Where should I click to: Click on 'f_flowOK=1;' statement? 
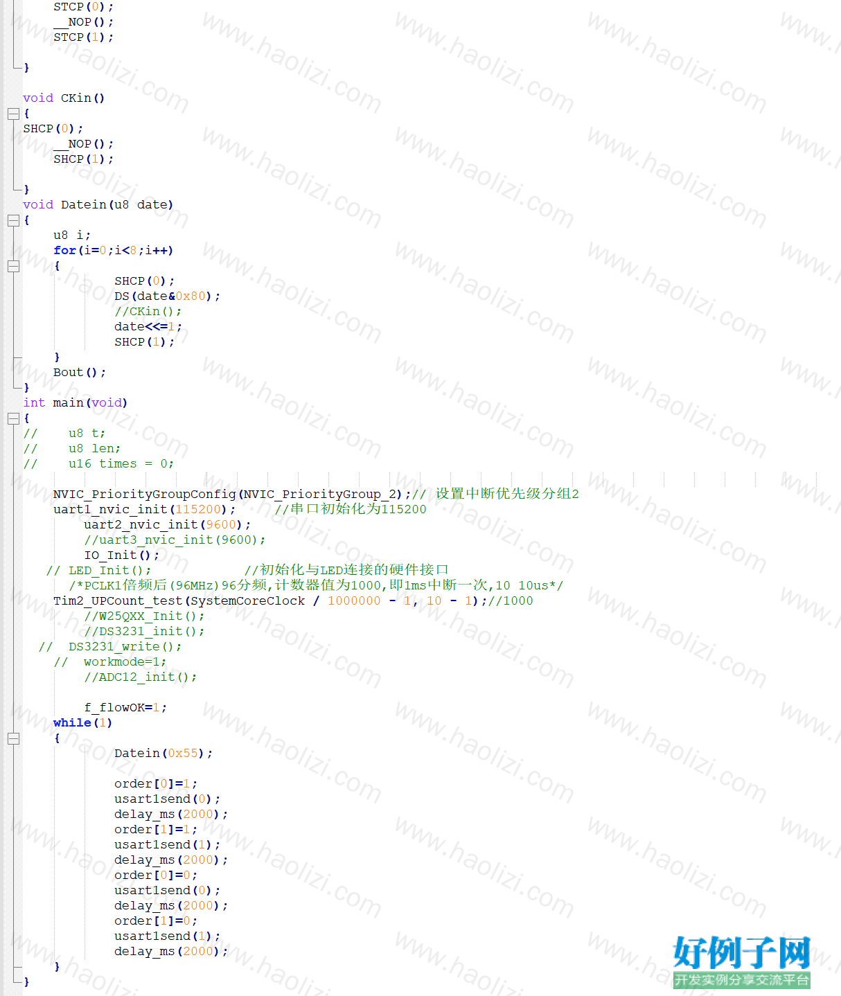[125, 708]
